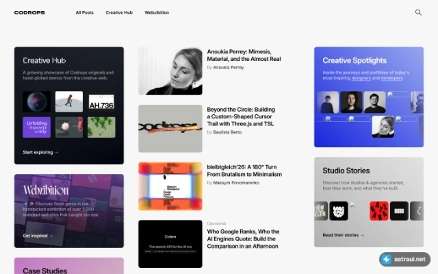Open Anoukia Perrey article title

click(244, 55)
